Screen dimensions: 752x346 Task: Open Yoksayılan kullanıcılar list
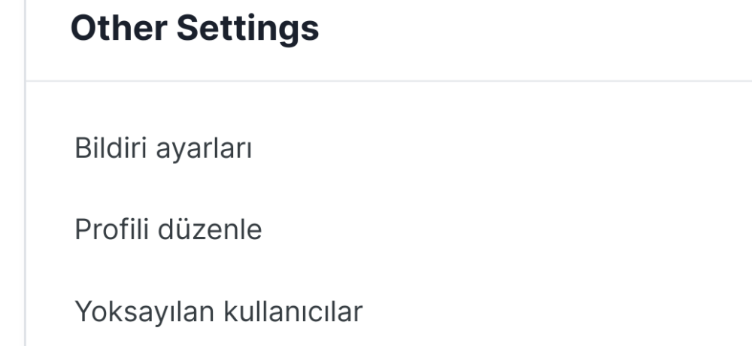coord(218,311)
